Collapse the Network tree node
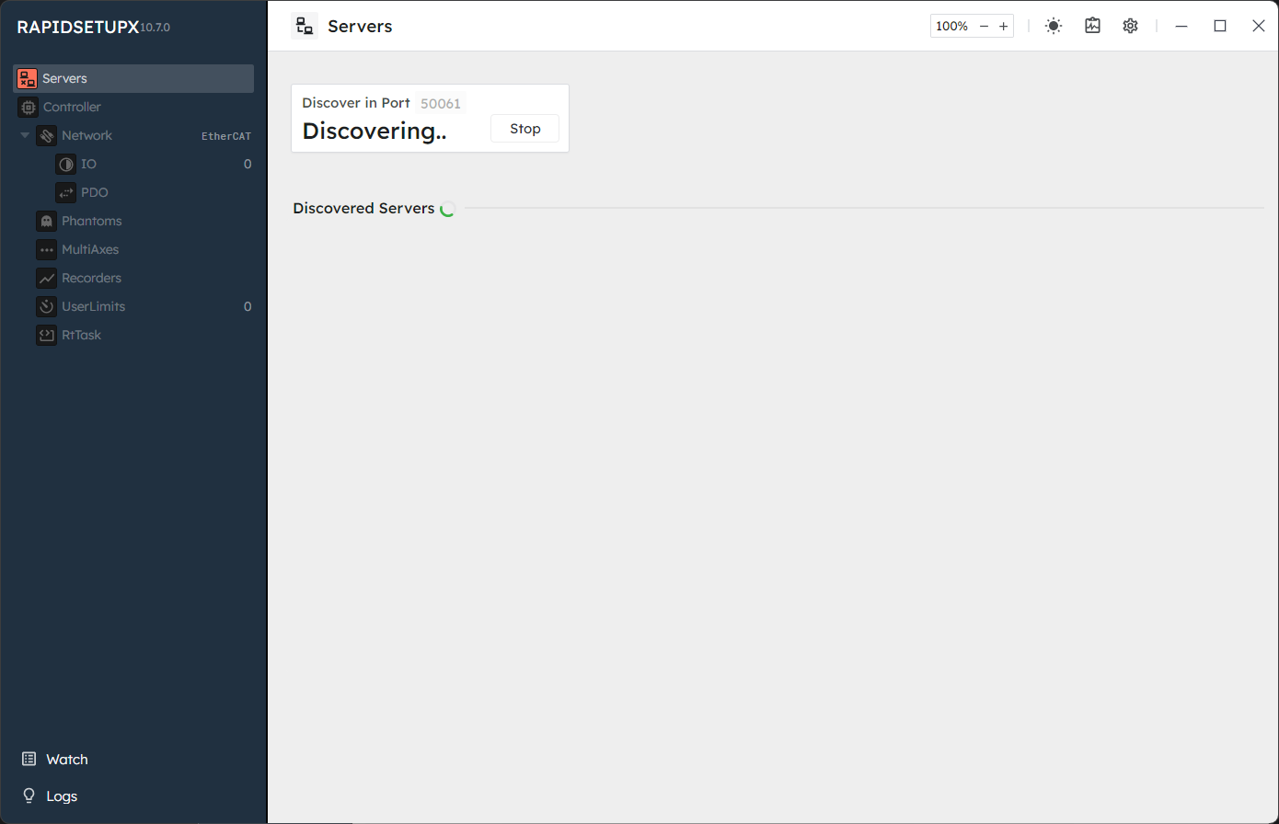 tap(25, 136)
